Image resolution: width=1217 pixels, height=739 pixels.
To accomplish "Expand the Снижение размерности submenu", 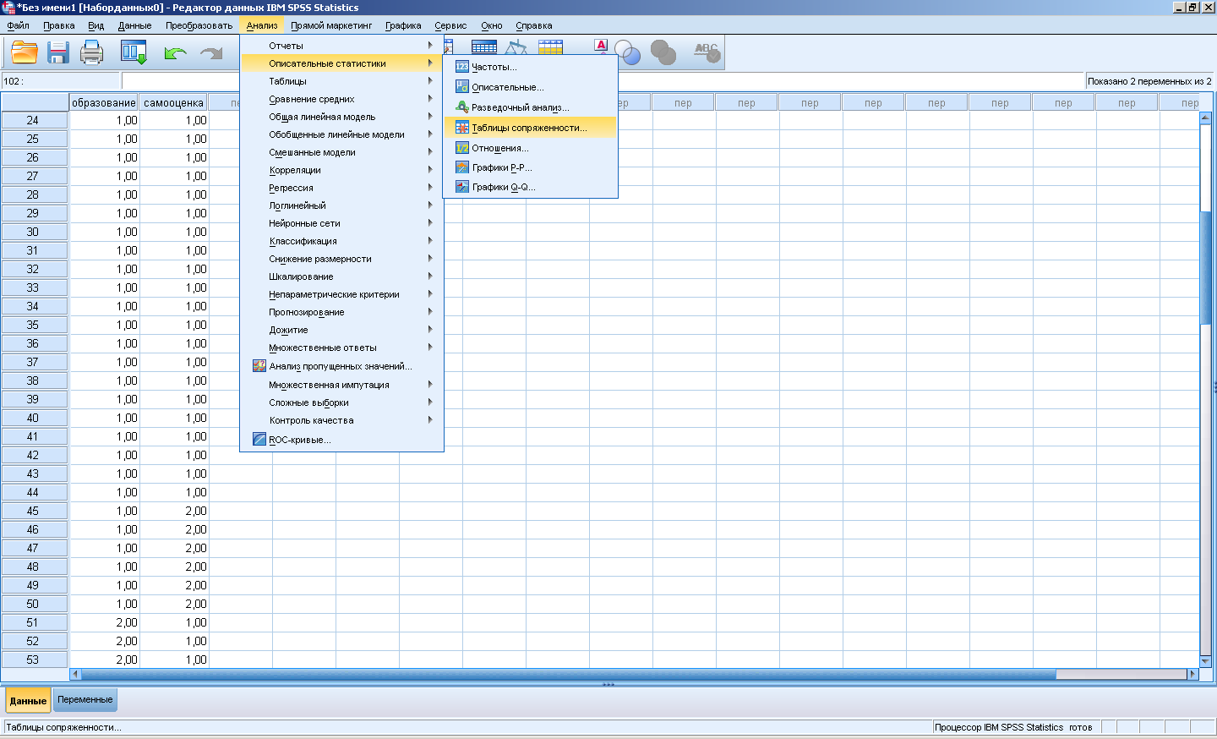I will (x=341, y=259).
